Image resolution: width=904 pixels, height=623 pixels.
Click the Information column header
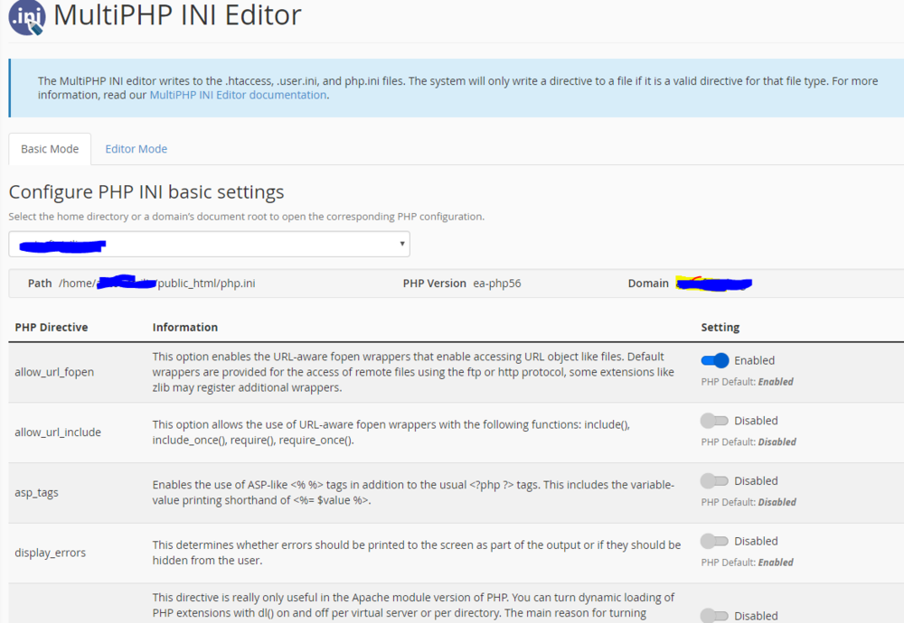coord(178,327)
